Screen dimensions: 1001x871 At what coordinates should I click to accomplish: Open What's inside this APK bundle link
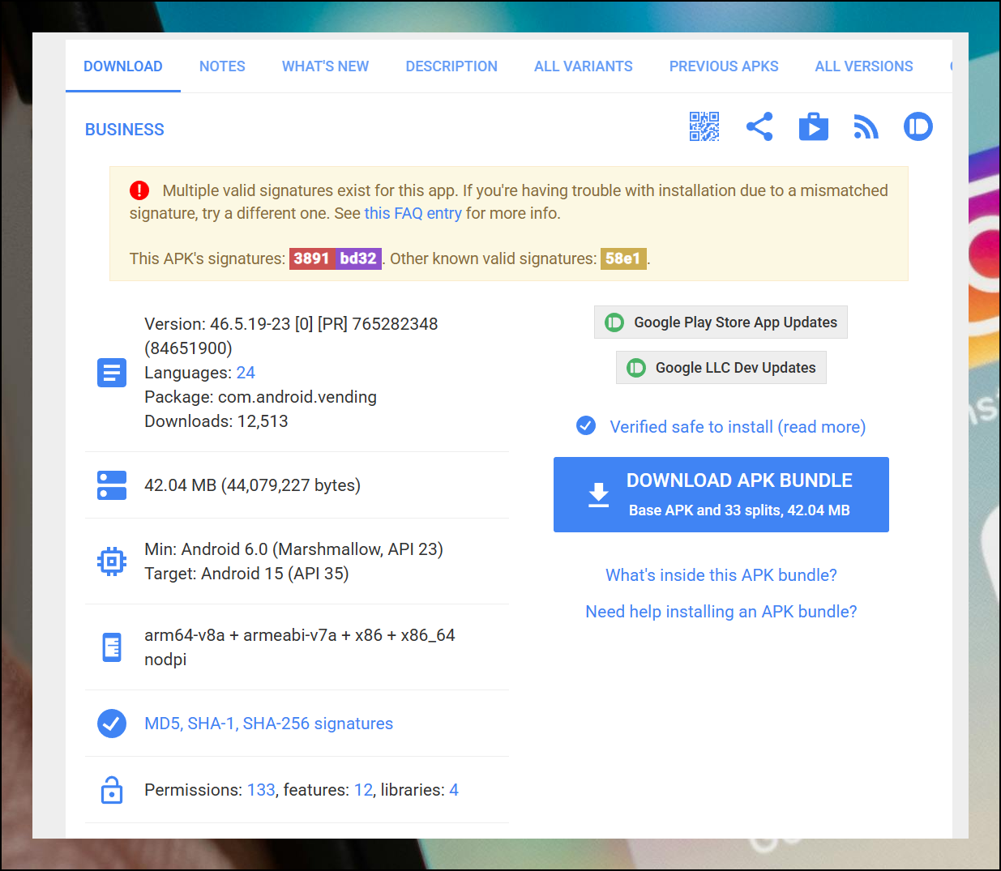pos(721,575)
